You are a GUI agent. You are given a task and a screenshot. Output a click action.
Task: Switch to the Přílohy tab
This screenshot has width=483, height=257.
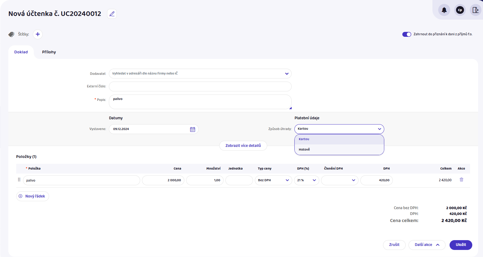pyautogui.click(x=49, y=52)
